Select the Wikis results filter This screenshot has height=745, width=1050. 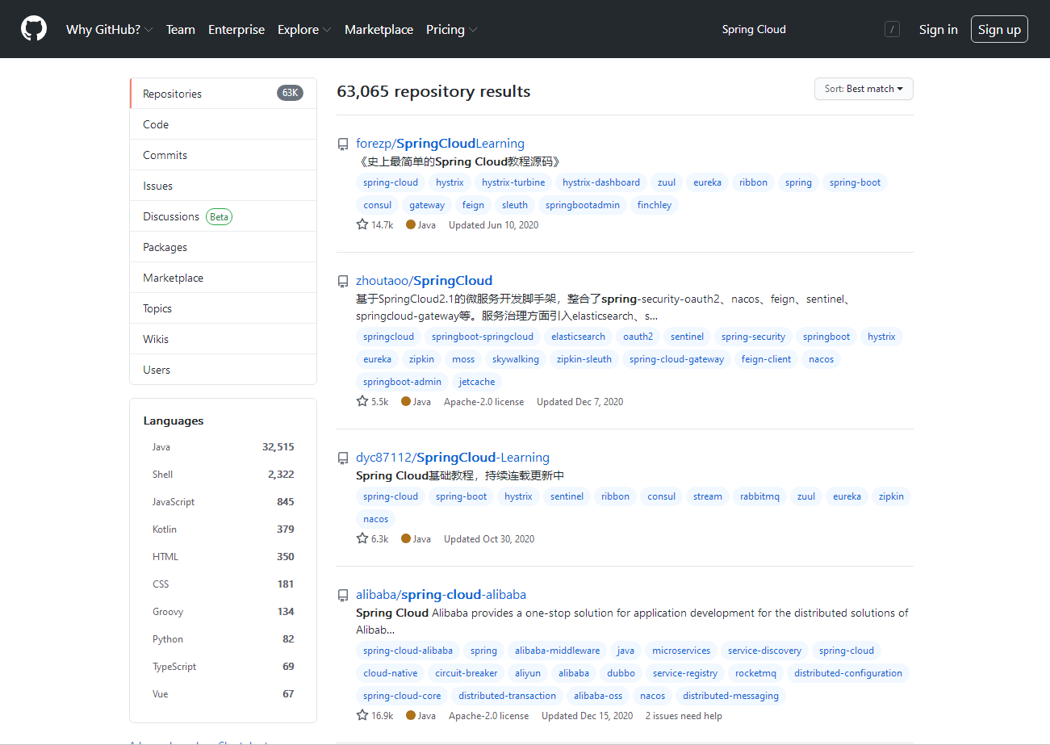(x=223, y=339)
